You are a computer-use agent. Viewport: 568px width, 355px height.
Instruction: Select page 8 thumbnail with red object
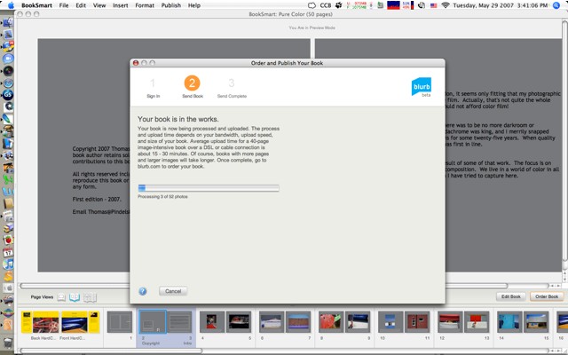coord(331,321)
